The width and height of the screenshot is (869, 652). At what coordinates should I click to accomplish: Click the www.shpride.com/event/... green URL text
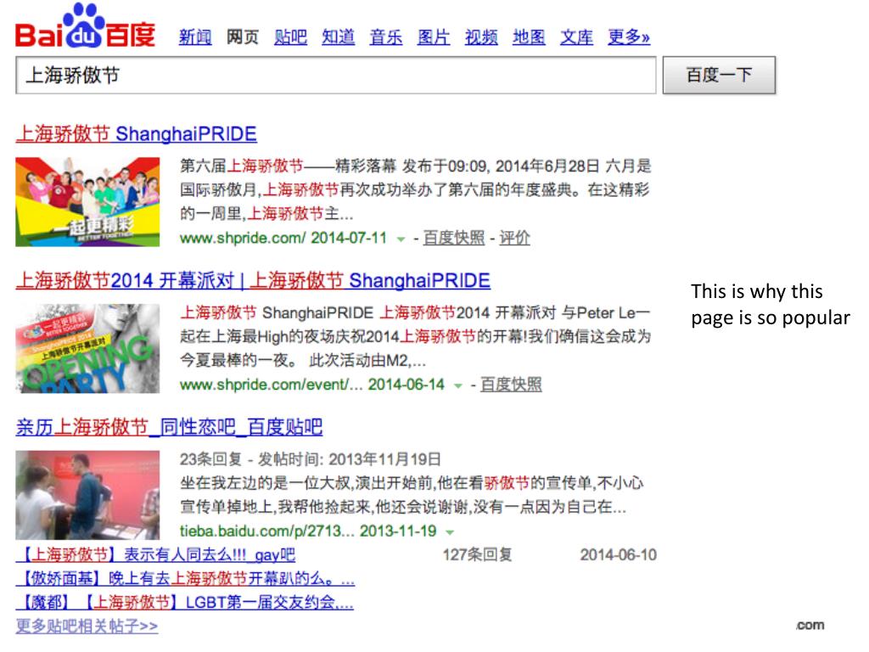pos(271,385)
